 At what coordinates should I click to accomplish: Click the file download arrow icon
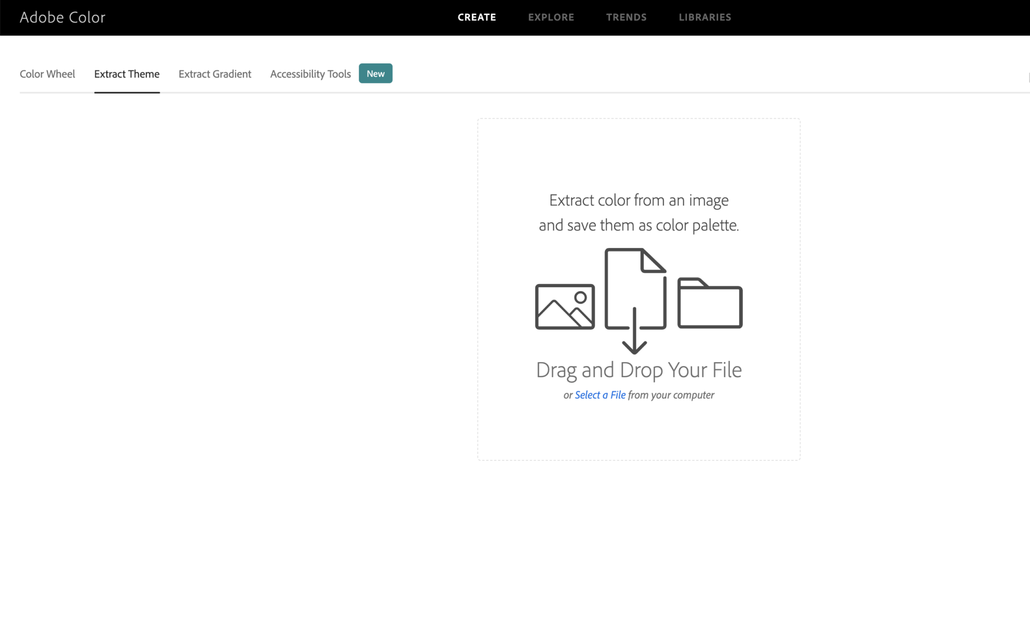636,301
